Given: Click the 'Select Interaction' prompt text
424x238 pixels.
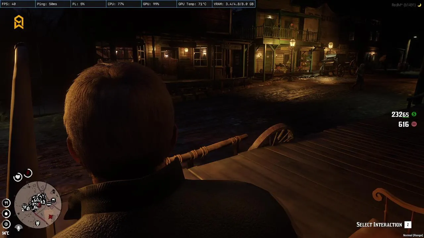Looking at the screenshot, I should click(379, 225).
